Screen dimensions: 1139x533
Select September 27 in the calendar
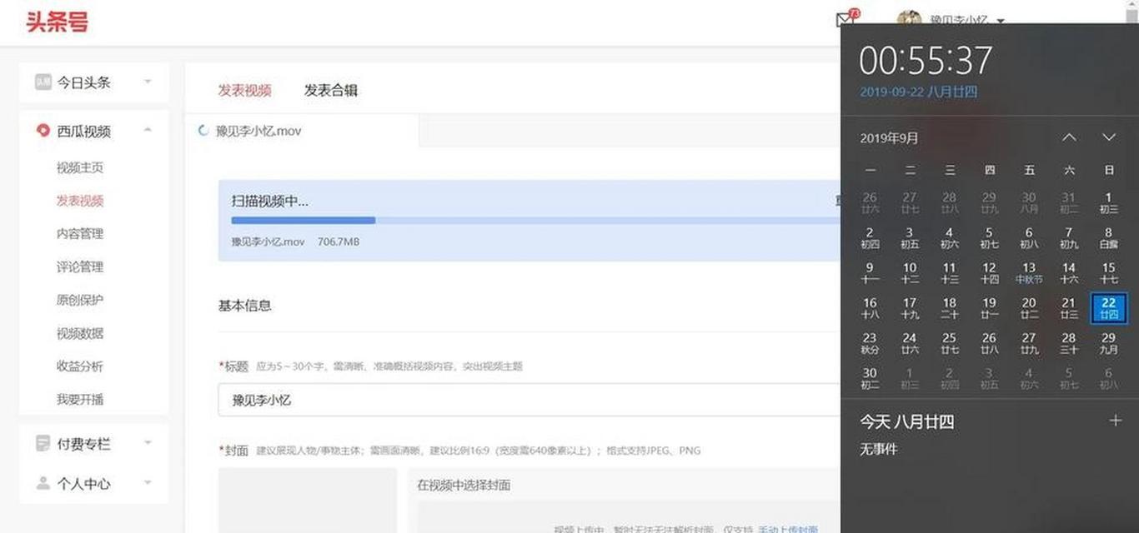(1029, 343)
